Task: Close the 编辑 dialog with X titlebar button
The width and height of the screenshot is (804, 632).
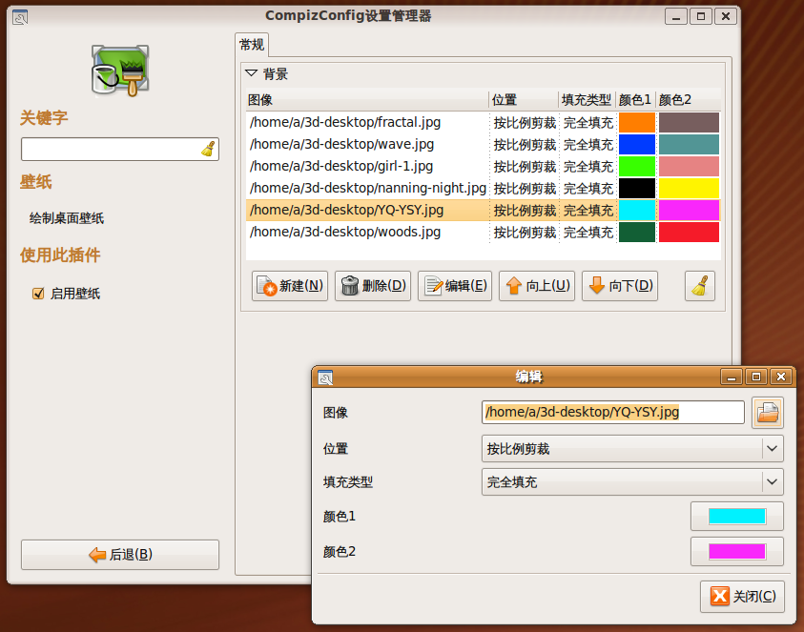Action: [x=781, y=377]
